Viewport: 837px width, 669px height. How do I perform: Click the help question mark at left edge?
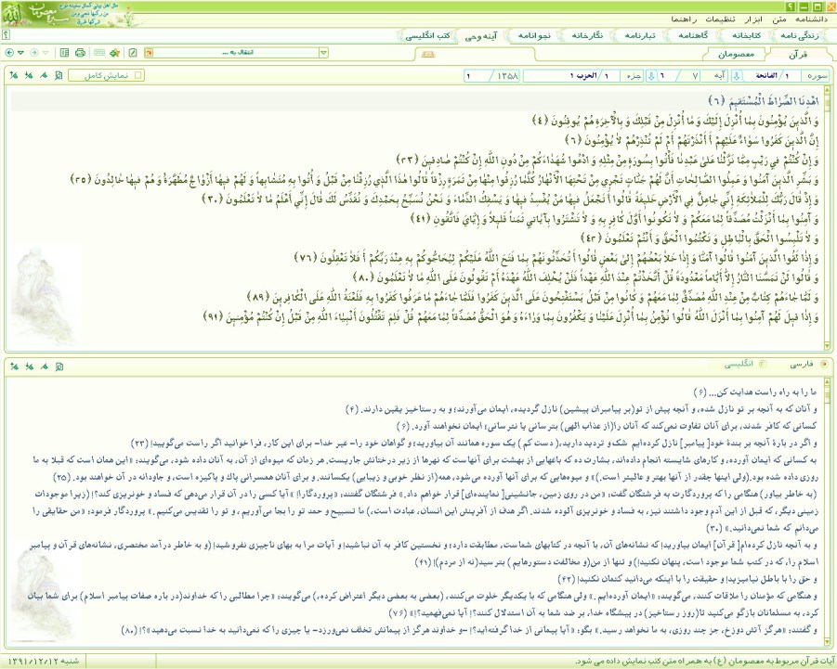pos(6,35)
